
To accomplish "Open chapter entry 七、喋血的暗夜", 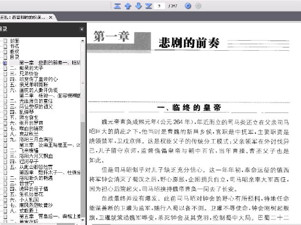I will [x=27, y=129].
